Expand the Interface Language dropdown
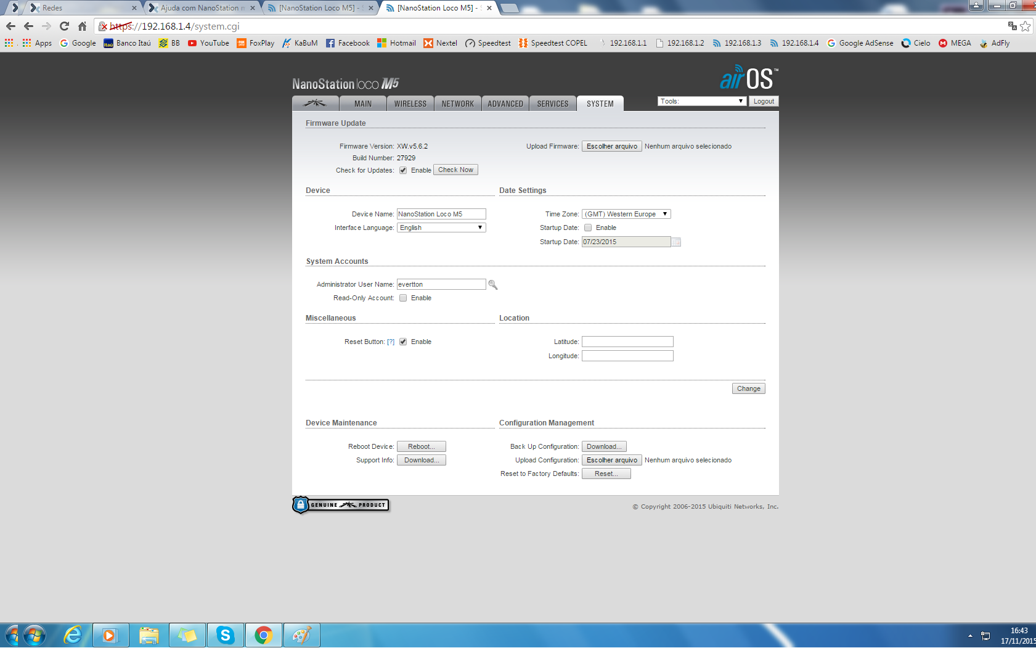The width and height of the screenshot is (1036, 648). coord(441,228)
